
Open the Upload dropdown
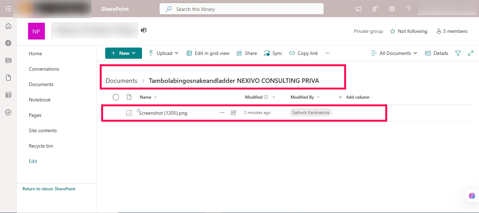point(163,53)
